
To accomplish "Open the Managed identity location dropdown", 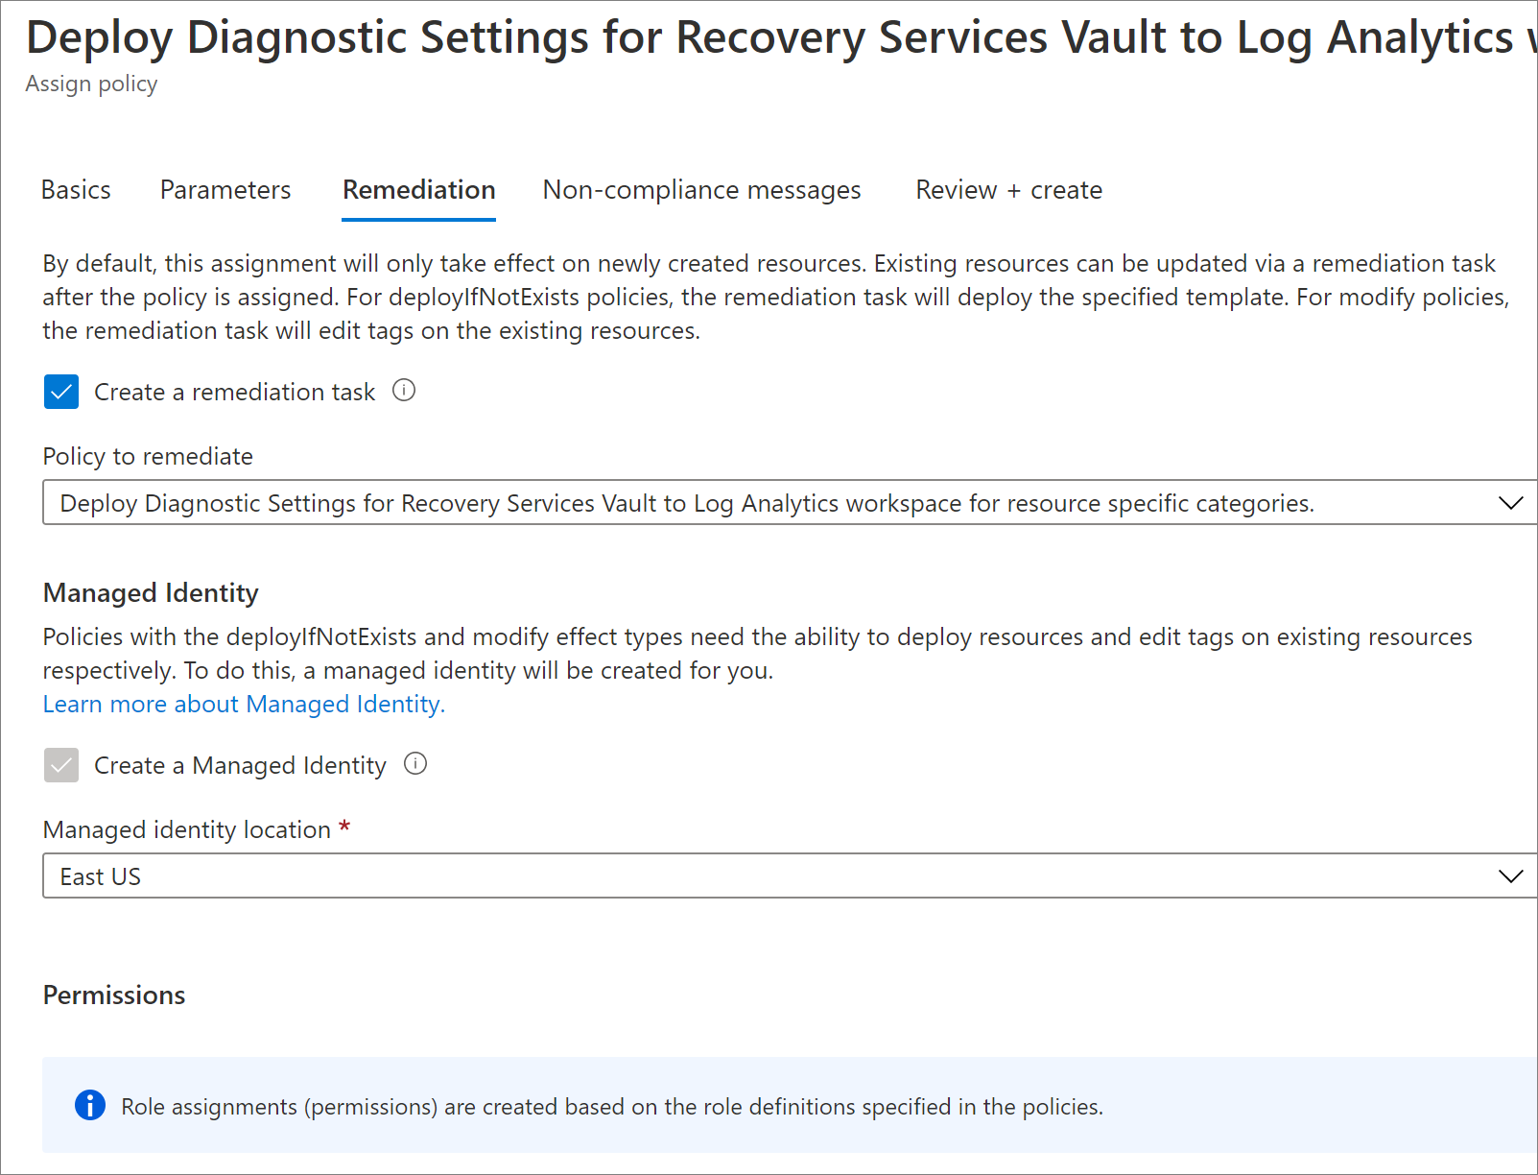I will click(x=790, y=876).
